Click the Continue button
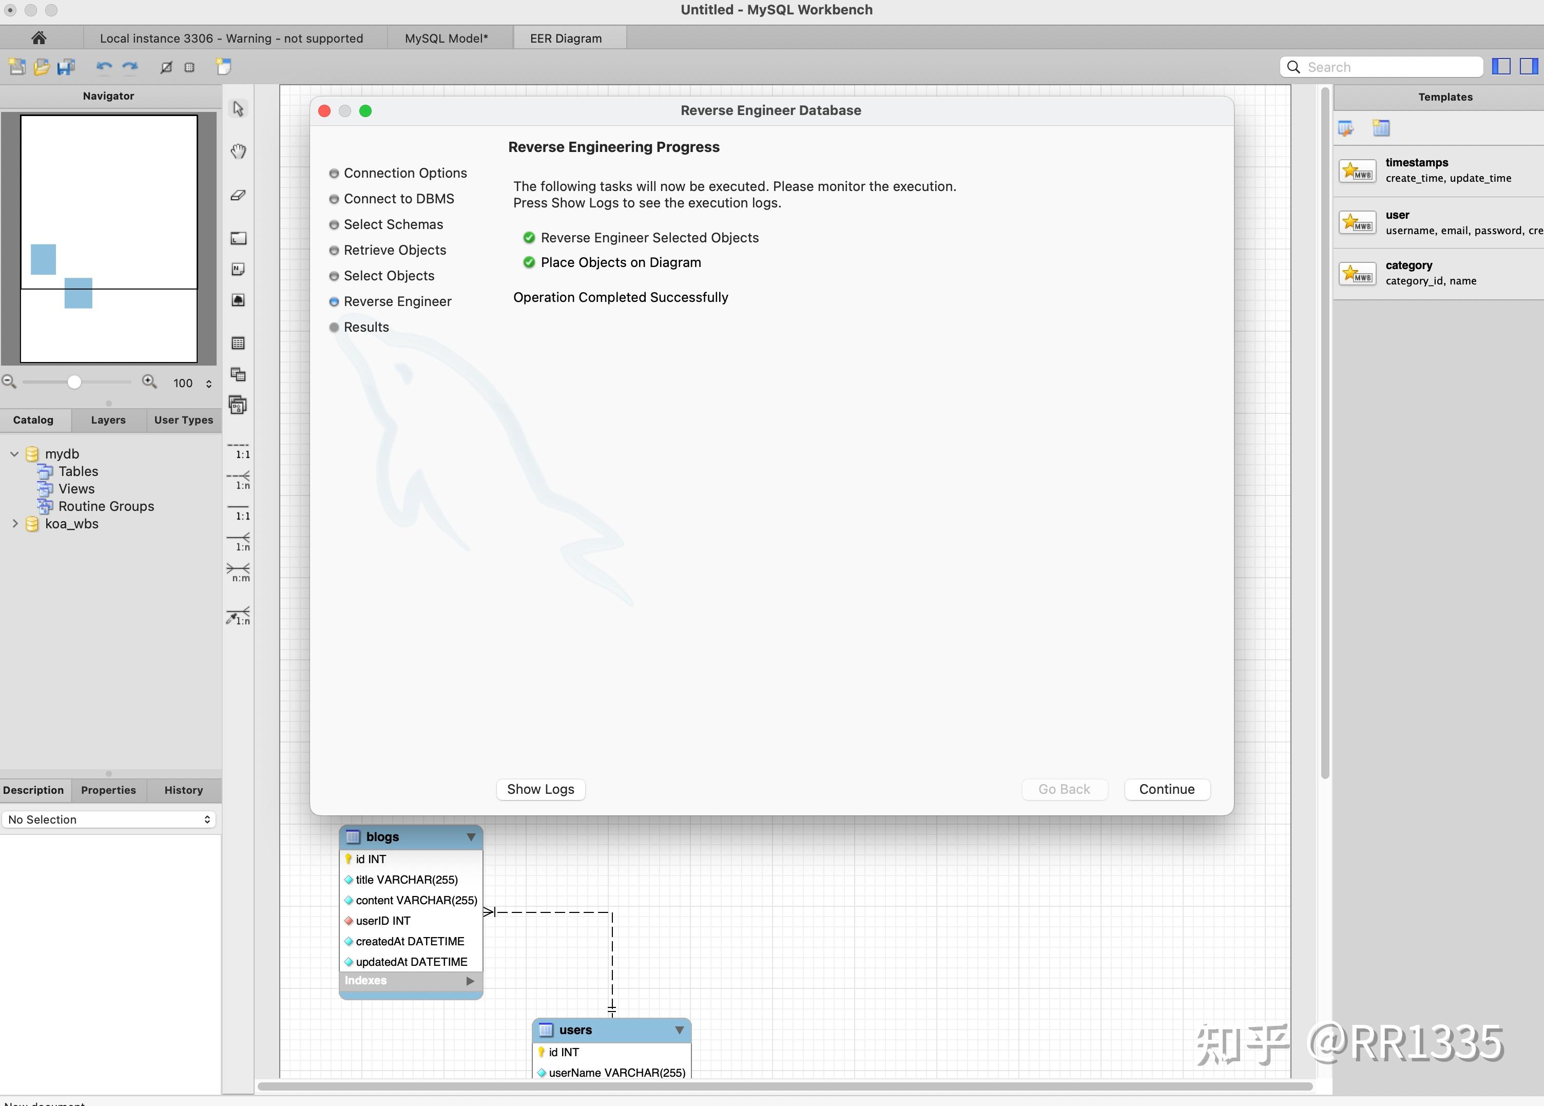 tap(1166, 789)
